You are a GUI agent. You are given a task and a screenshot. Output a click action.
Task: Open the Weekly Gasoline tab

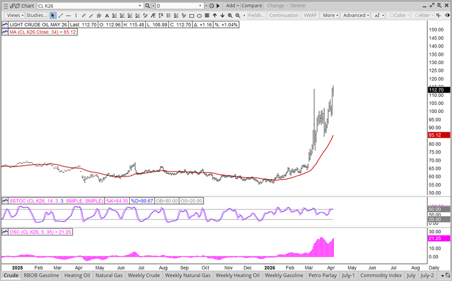284,276
